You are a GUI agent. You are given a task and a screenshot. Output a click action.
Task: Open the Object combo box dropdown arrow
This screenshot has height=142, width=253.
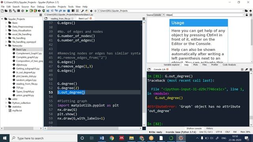pos(244,15)
